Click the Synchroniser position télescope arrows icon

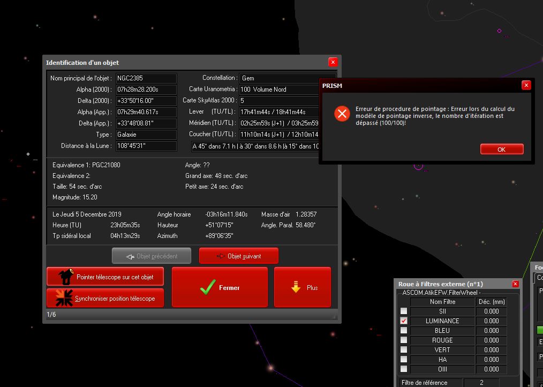(x=64, y=298)
